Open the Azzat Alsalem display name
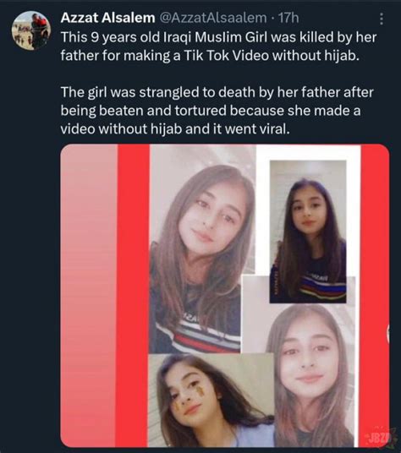Viewport: 401px width, 453px height. (107, 18)
